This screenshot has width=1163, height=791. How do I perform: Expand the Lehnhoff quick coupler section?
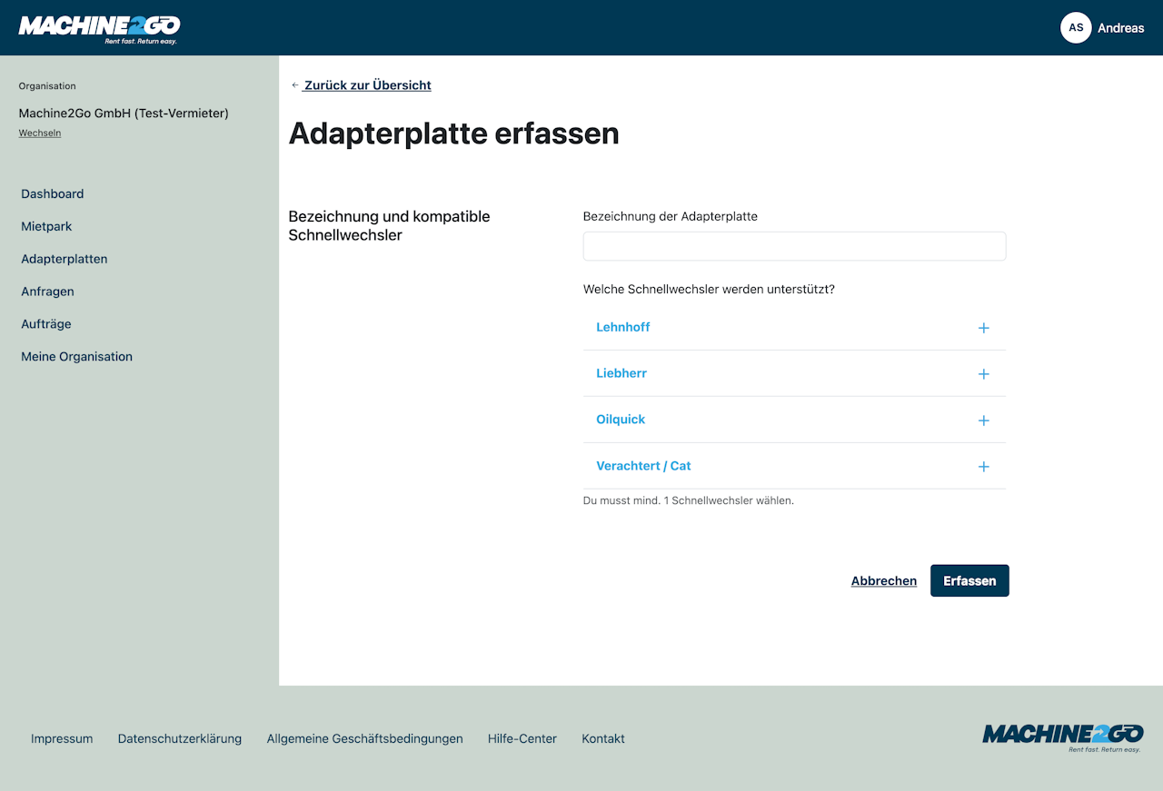(x=794, y=327)
